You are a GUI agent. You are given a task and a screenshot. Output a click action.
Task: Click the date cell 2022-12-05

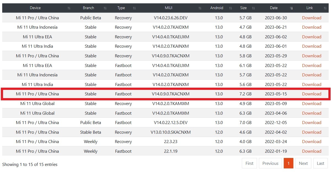pyautogui.click(x=276, y=123)
